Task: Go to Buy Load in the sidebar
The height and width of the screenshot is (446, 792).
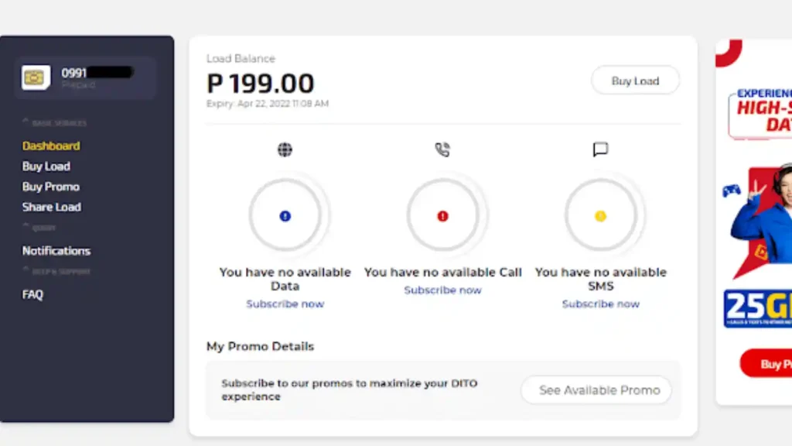Action: tap(46, 166)
